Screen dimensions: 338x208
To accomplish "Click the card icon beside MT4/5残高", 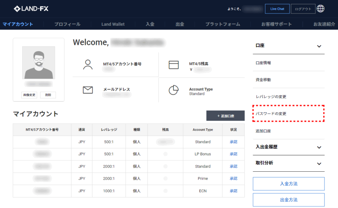I will point(174,65).
